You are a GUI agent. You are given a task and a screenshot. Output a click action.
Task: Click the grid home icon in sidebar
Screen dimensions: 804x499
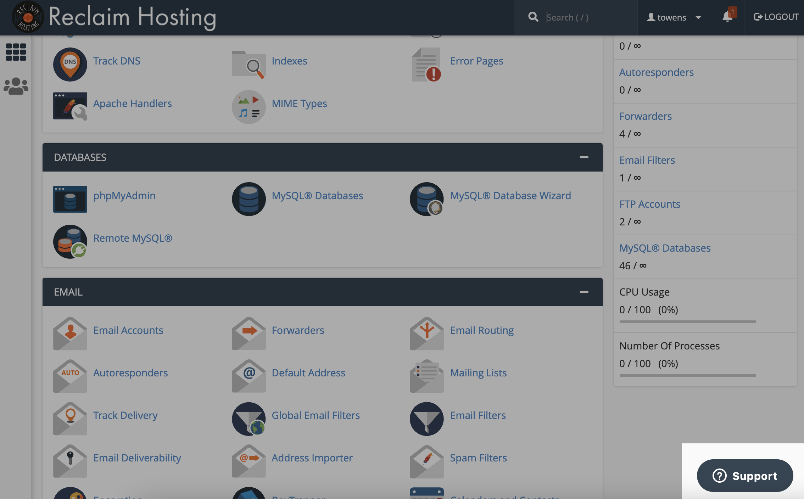click(x=16, y=52)
